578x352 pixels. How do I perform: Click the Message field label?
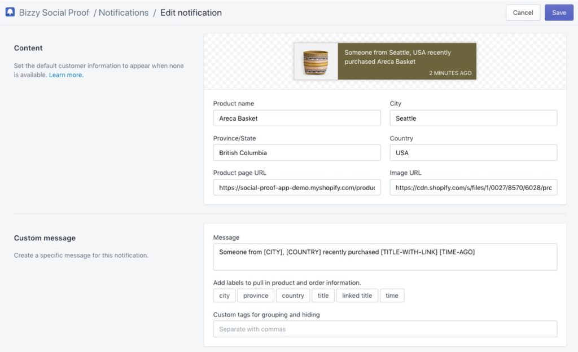pyautogui.click(x=226, y=237)
